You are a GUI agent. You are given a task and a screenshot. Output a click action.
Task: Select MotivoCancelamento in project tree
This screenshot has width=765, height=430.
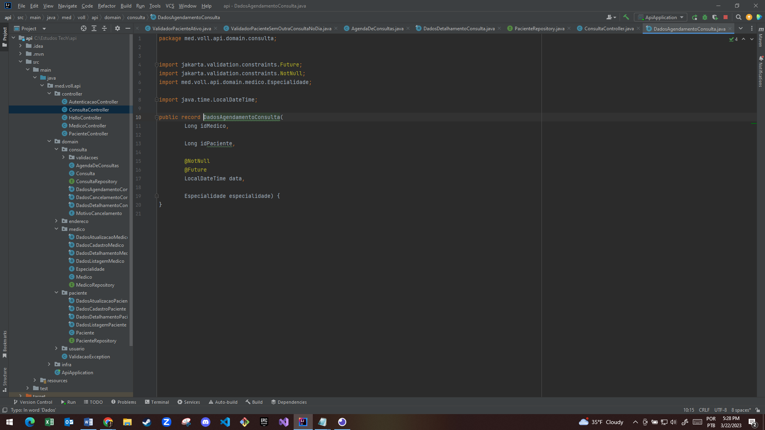pos(99,213)
